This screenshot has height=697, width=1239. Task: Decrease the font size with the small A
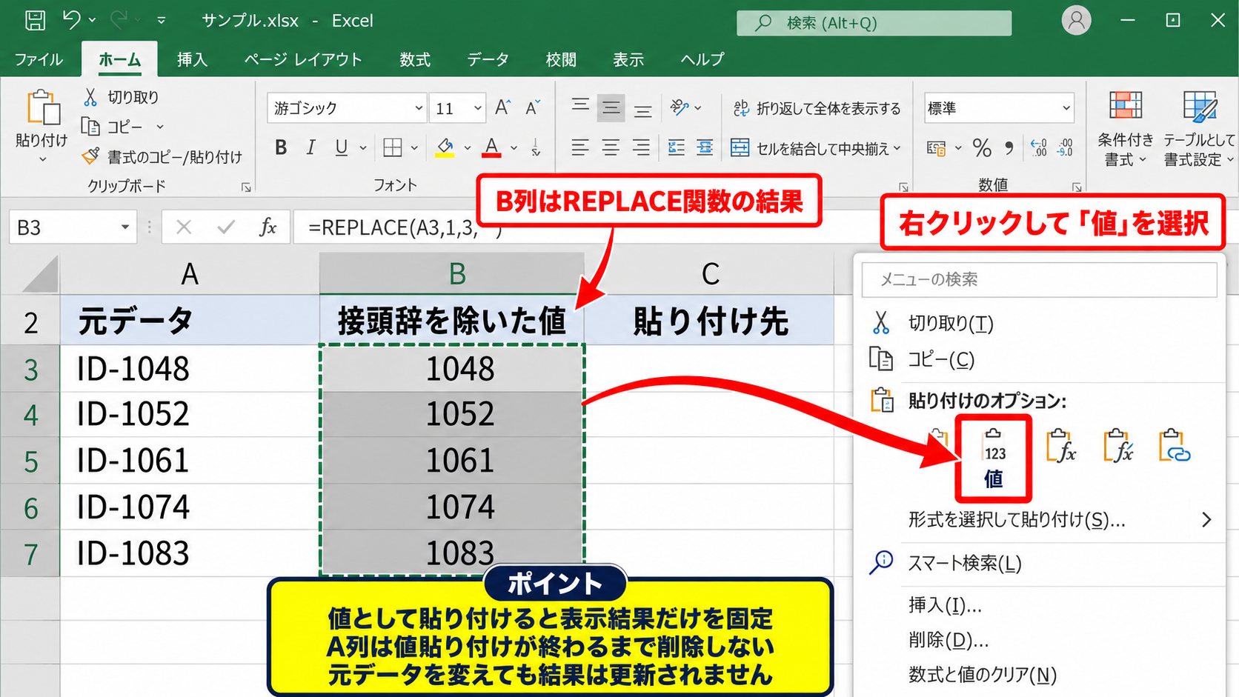[533, 108]
